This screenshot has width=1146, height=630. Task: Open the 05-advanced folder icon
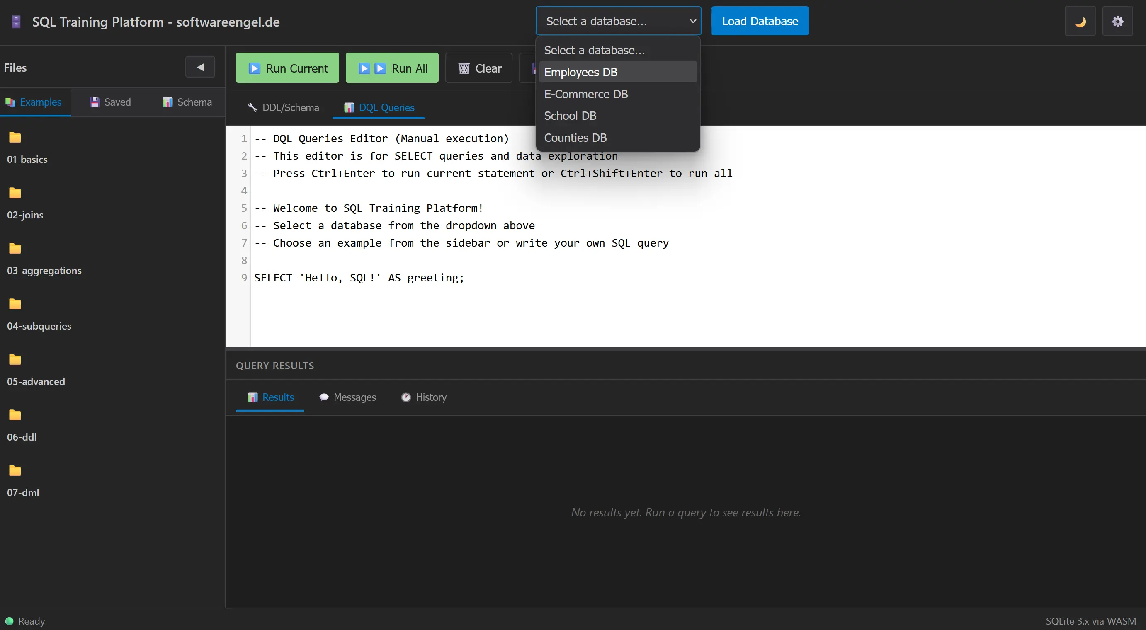click(15, 360)
